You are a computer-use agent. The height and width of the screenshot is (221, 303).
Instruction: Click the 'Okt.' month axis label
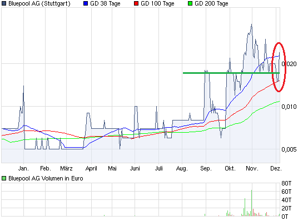pos(230,168)
